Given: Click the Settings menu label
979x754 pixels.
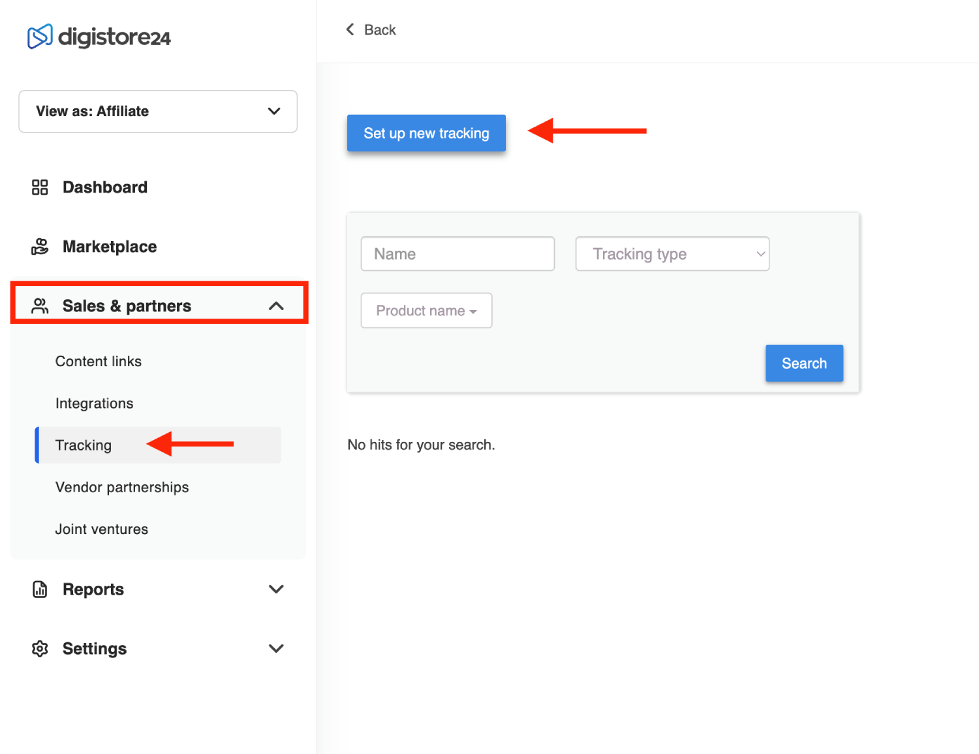Looking at the screenshot, I should tap(95, 649).
